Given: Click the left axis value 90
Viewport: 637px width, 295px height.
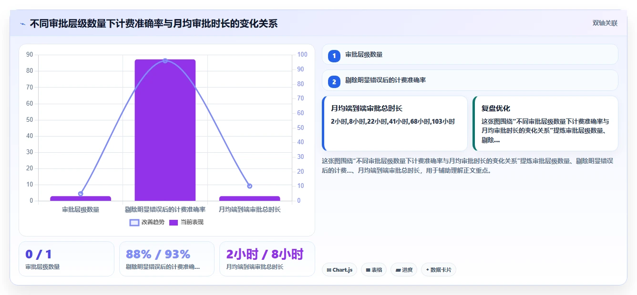Looking at the screenshot, I should click(30, 55).
